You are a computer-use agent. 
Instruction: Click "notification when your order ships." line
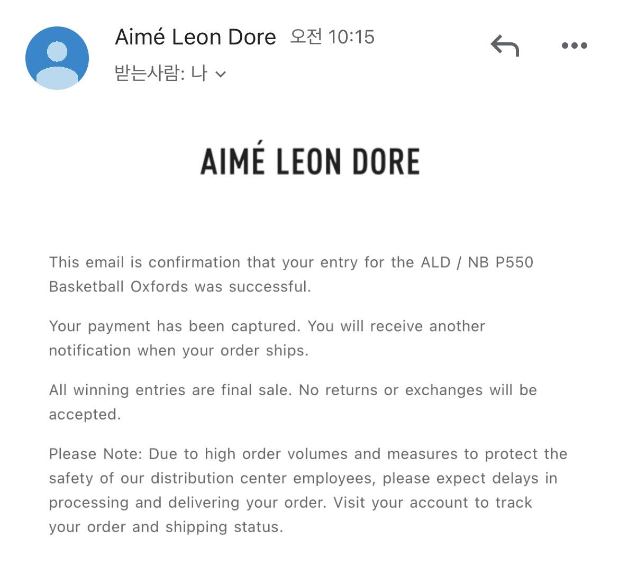click(x=178, y=350)
